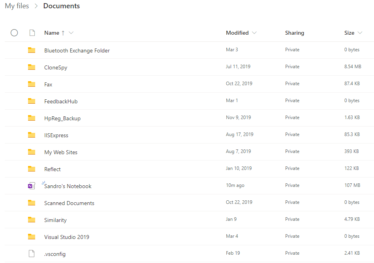Click the folder icon next to Fax
The width and height of the screenshot is (374, 263).
coord(32,84)
